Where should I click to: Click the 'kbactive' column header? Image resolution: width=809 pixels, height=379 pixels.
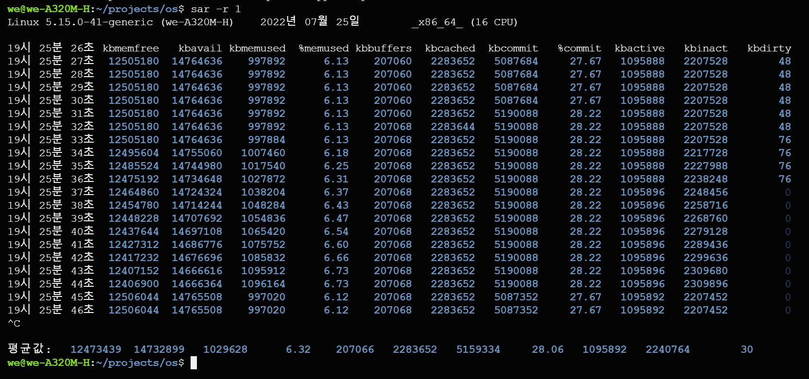coord(639,49)
